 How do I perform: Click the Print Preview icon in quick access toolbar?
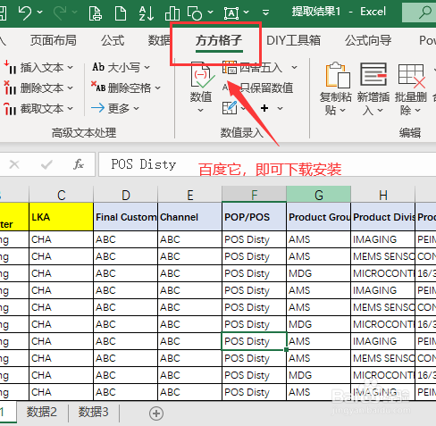click(95, 13)
